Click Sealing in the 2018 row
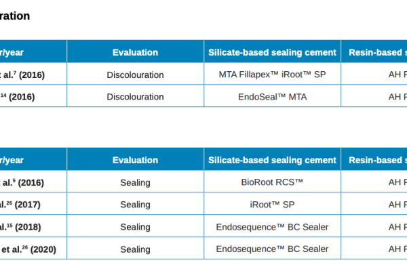Image resolution: width=407 pixels, height=271 pixels. coord(135,227)
